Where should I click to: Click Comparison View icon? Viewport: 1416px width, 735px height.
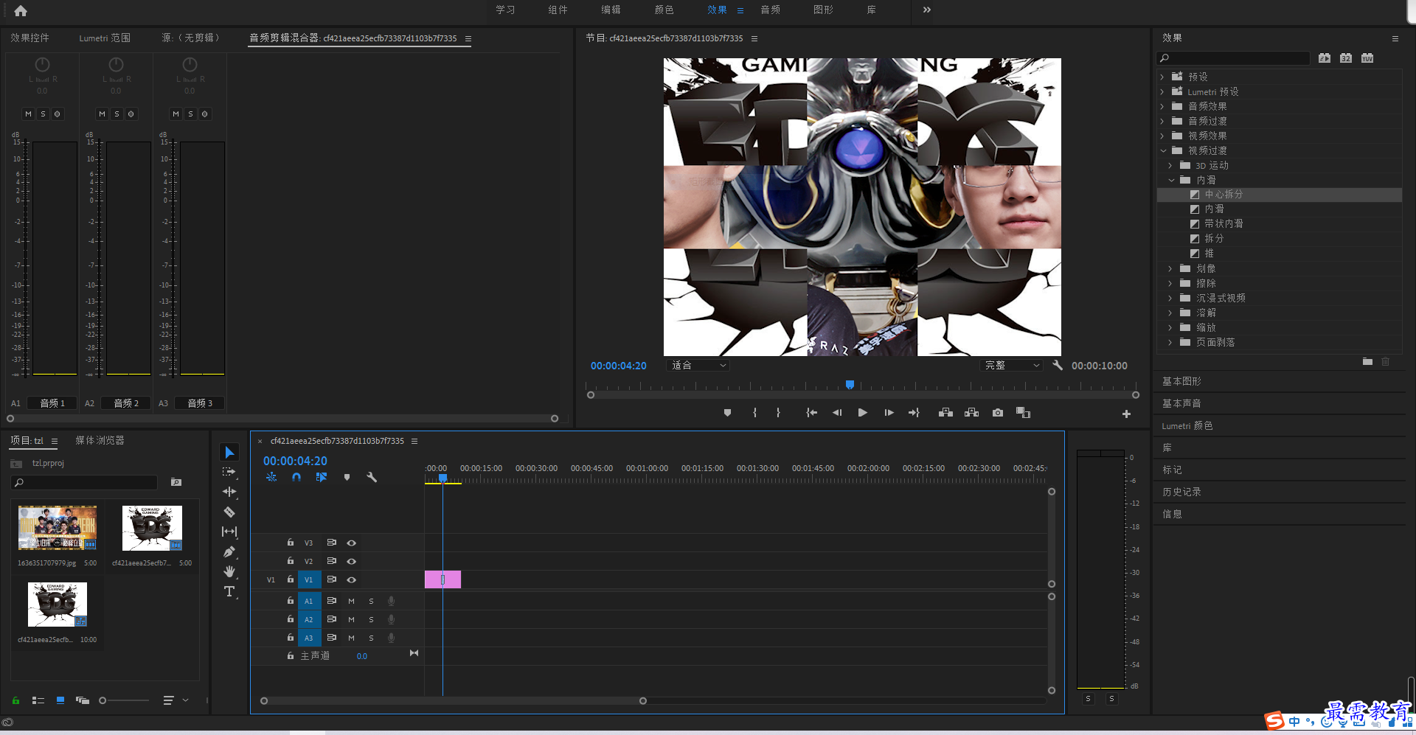[x=1024, y=413]
